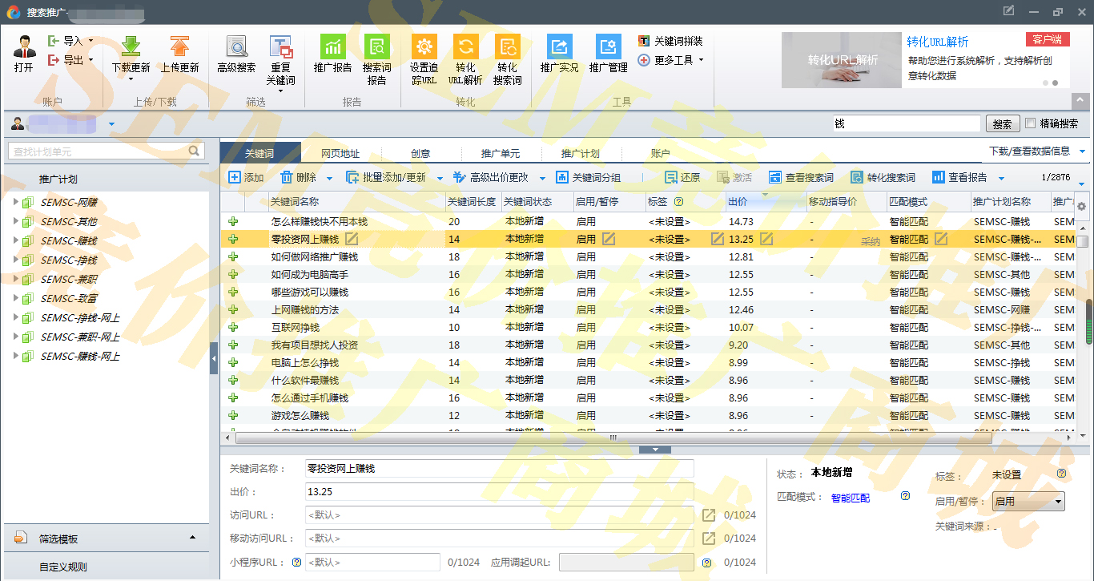Click the search magnifier in plan filter box
Image resolution: width=1094 pixels, height=581 pixels.
(194, 151)
